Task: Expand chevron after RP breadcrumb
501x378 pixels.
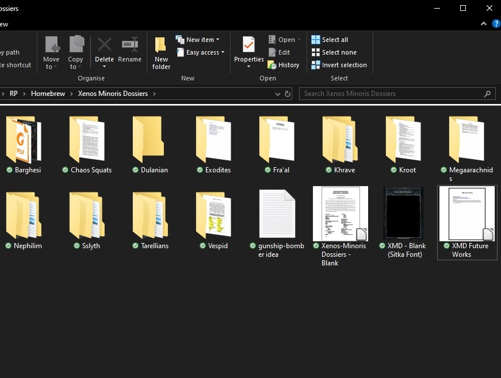Action: point(24,94)
